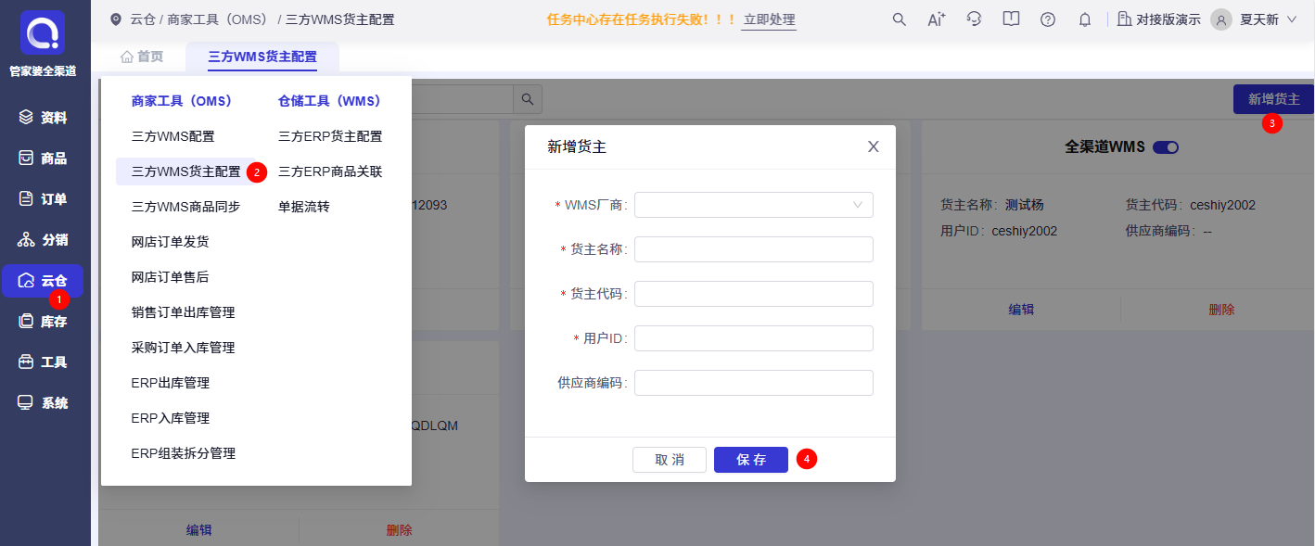Viewport: 1315px width, 546px height.
Task: Open 三方WMS配置 menu item
Action: coord(172,136)
